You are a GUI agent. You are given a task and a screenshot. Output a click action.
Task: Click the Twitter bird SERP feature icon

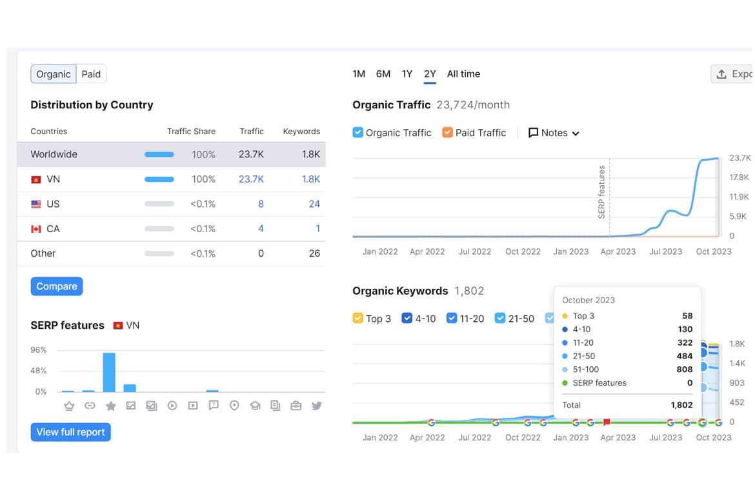point(316,406)
